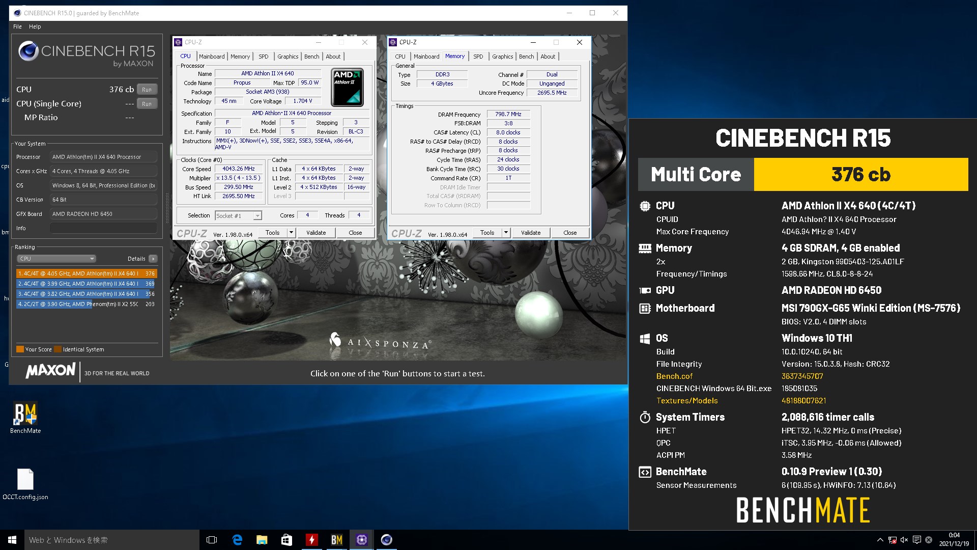Expand Details arrow in Ranking panel
The width and height of the screenshot is (977, 550).
[153, 259]
